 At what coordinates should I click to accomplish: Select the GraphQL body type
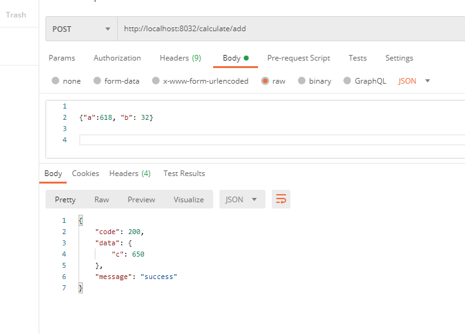coord(365,81)
